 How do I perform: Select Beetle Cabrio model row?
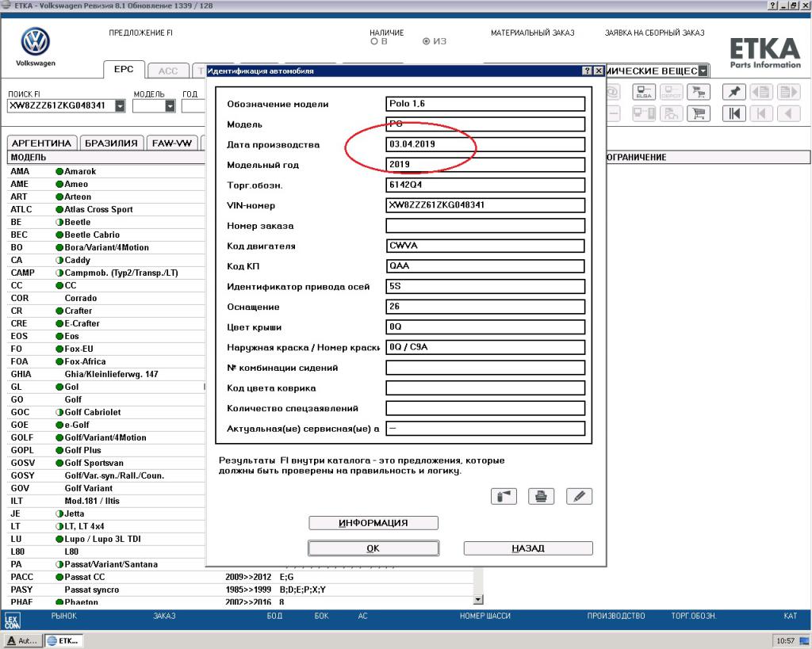106,235
